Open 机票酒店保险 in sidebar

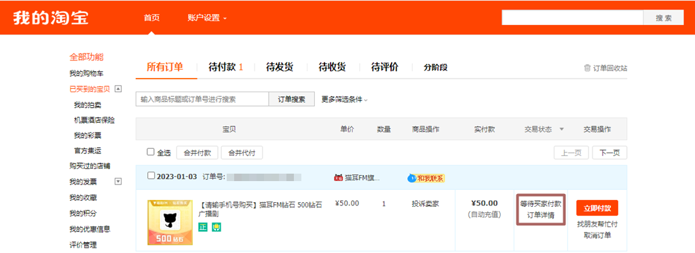tap(94, 120)
